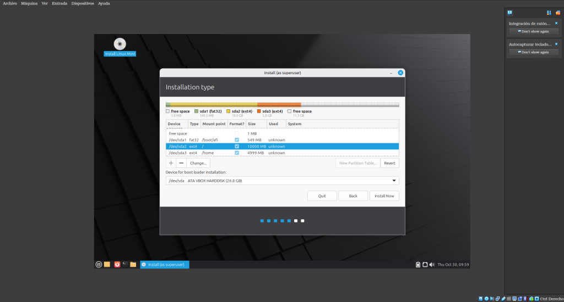This screenshot has width=564, height=302.
Task: Click the Install Now button
Action: (x=384, y=196)
